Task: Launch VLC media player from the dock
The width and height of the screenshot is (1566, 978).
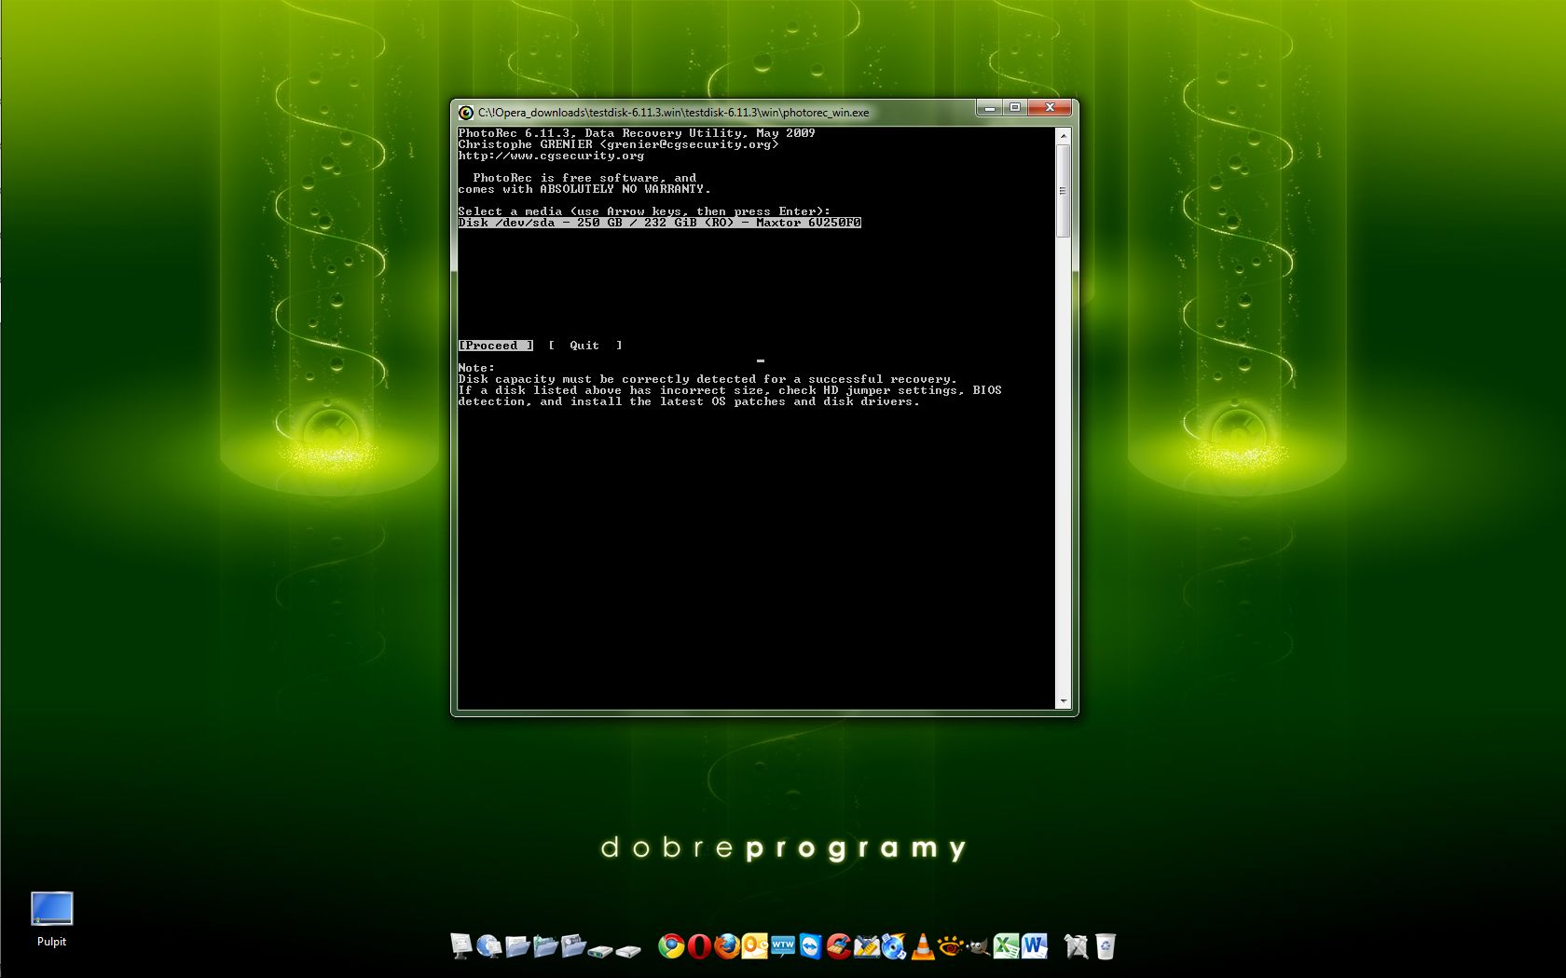Action: [923, 946]
